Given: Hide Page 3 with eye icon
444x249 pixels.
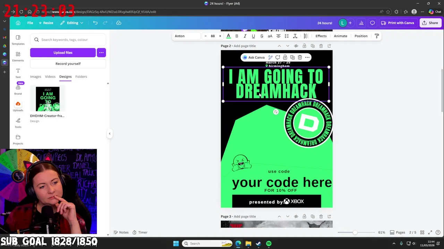Looking at the screenshot, I should click(x=296, y=216).
